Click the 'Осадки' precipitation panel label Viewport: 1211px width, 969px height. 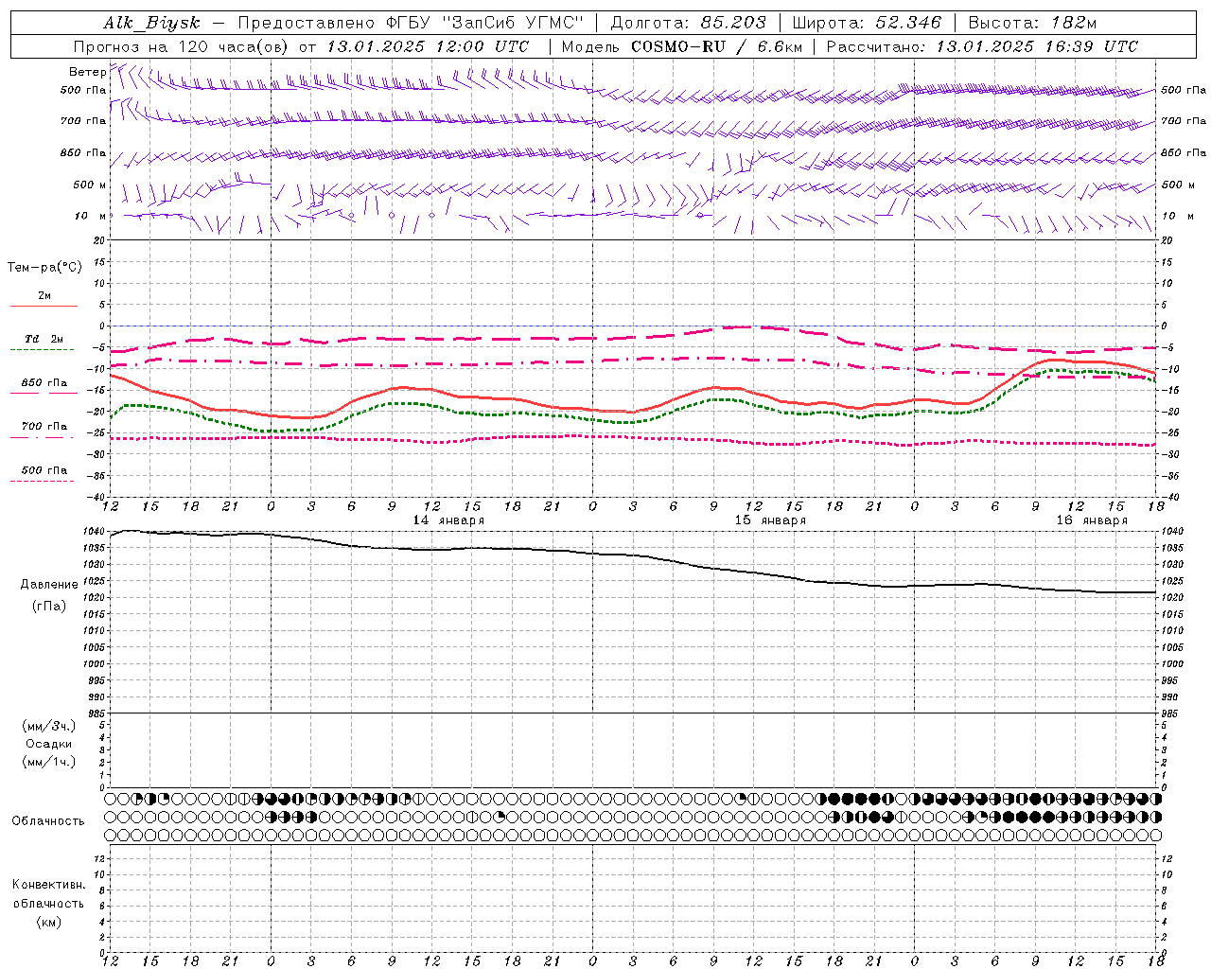coord(49,744)
